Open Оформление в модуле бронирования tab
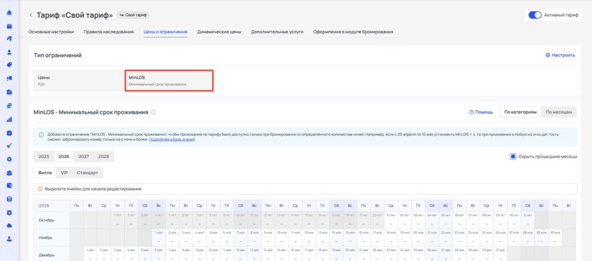 click(x=353, y=32)
